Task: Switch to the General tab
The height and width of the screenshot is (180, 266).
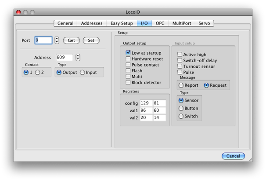Action: coord(65,23)
